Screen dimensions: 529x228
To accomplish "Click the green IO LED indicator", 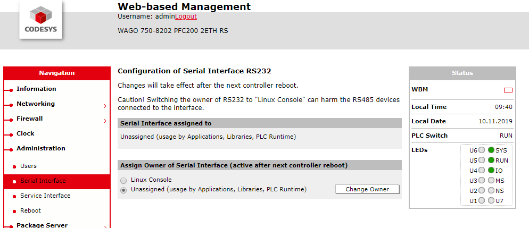I will 491,171.
